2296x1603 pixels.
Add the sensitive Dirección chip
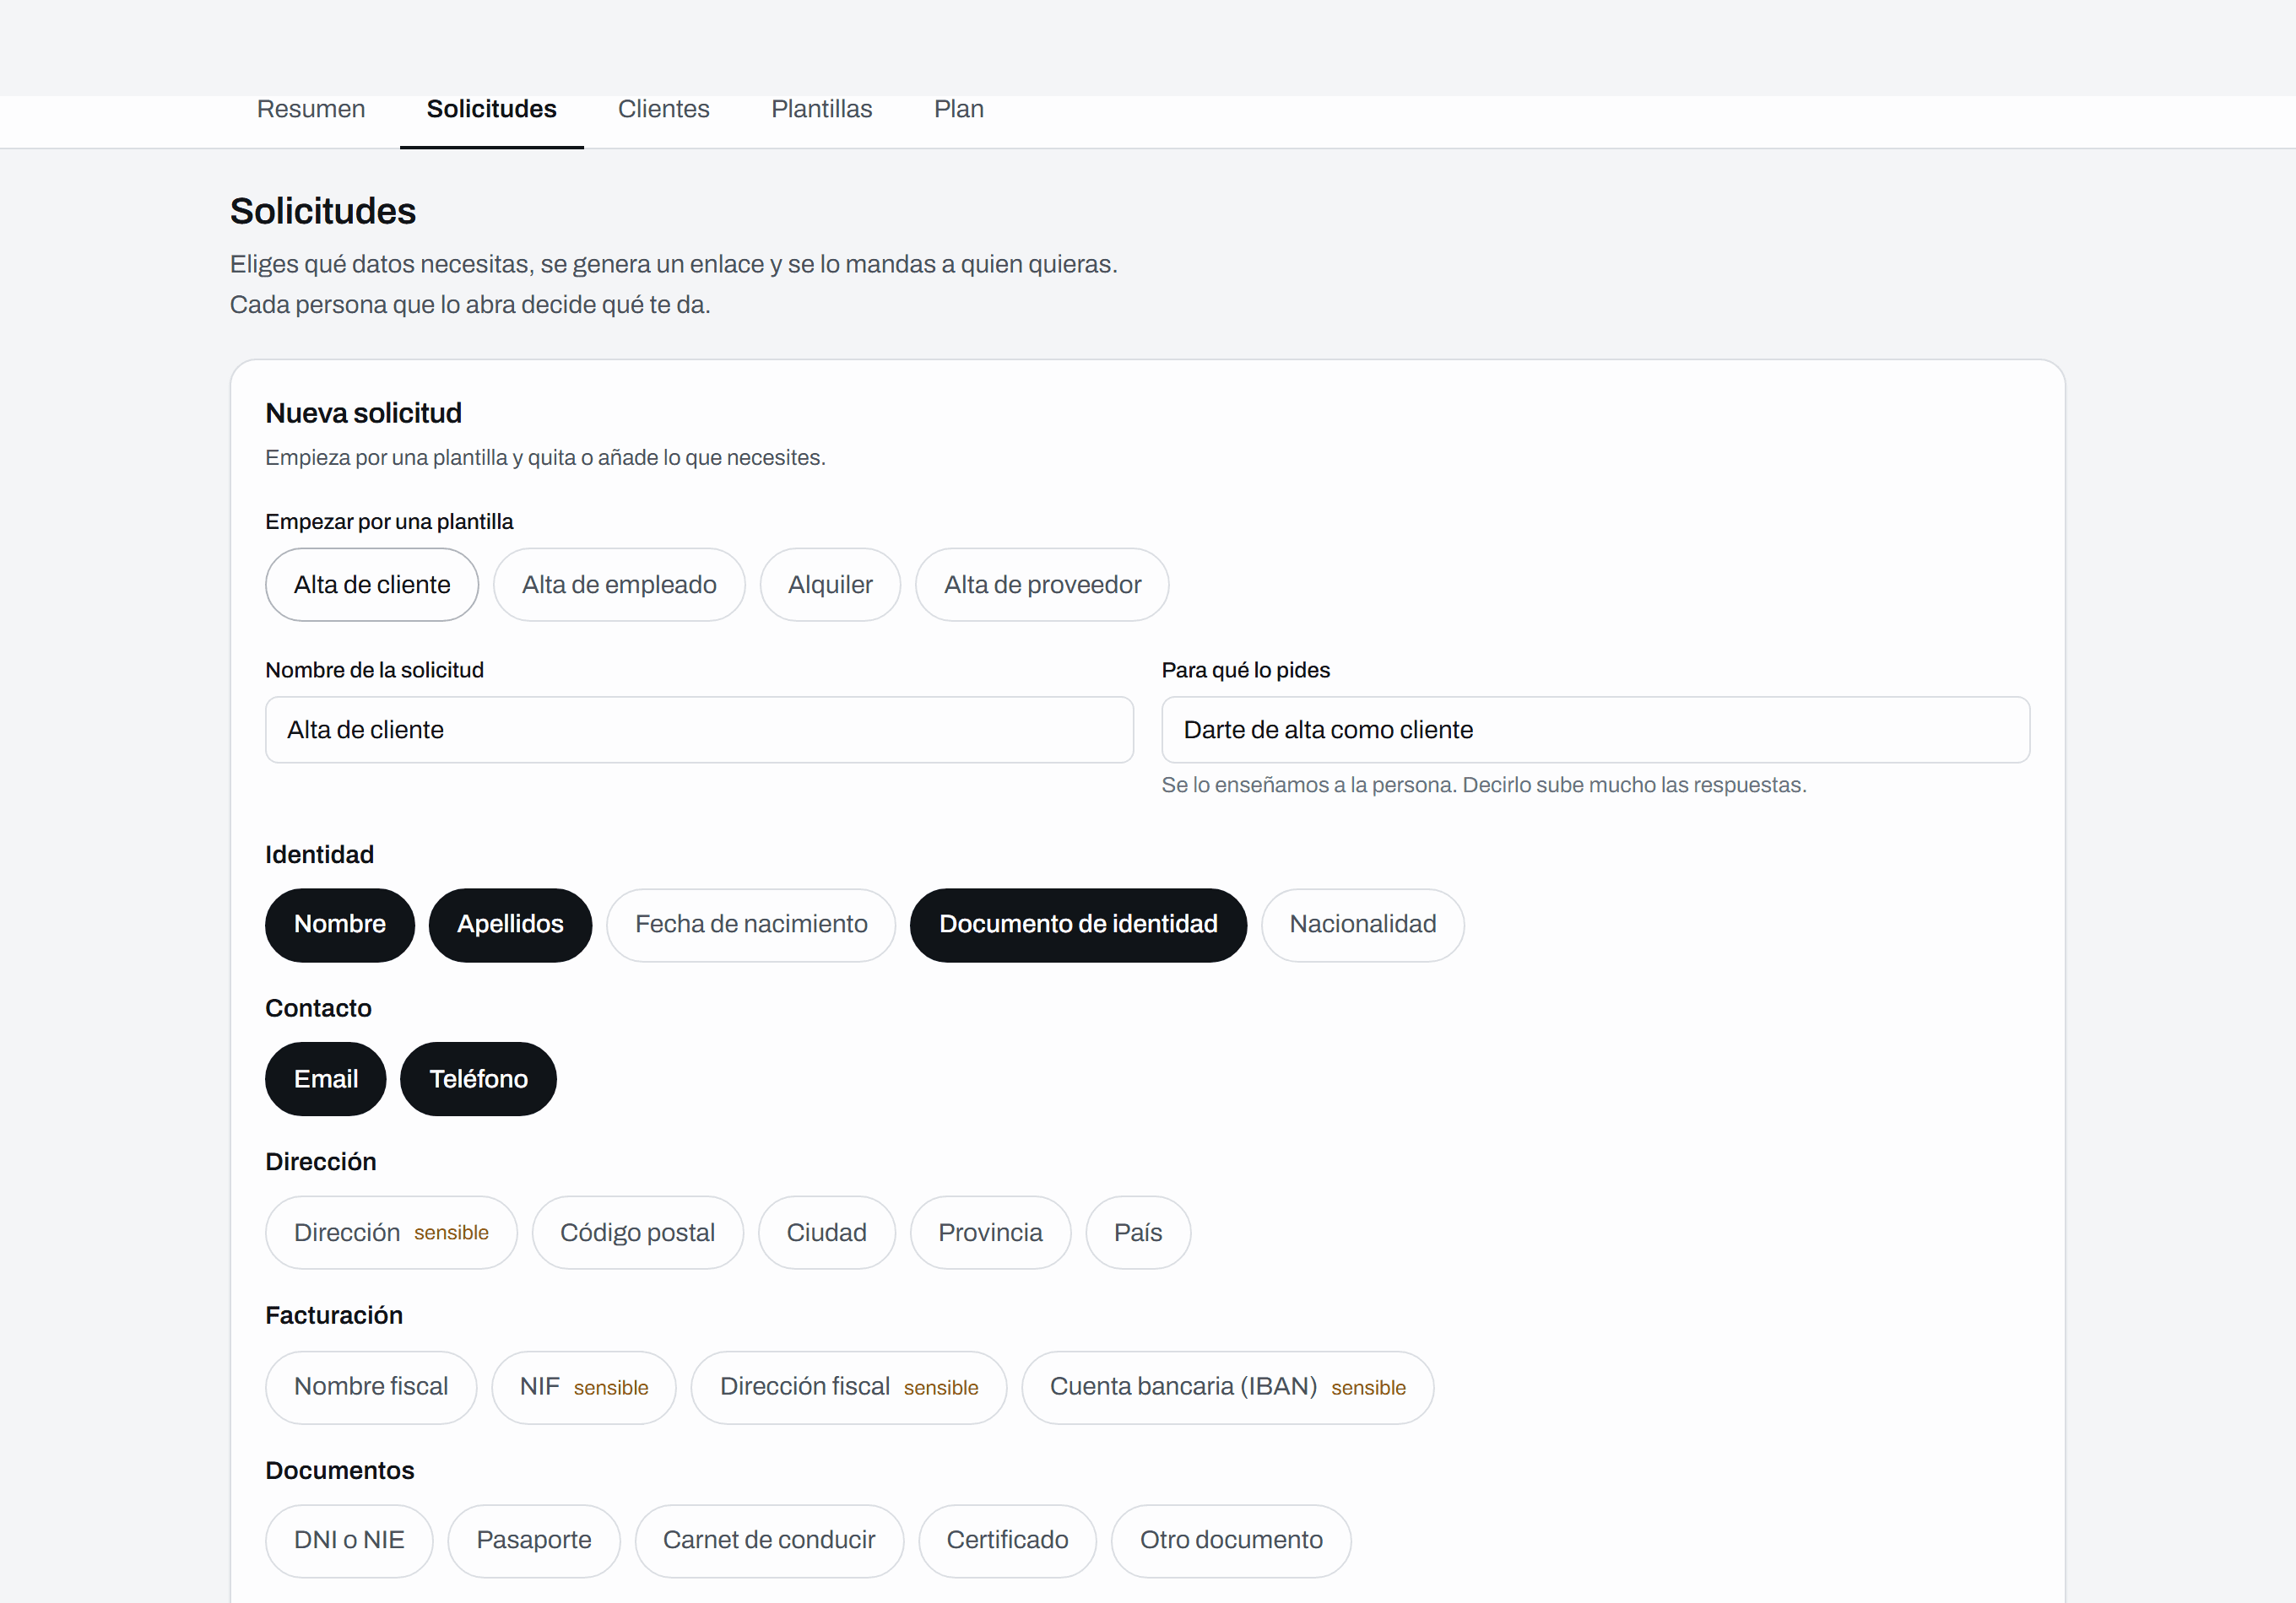pos(391,1233)
